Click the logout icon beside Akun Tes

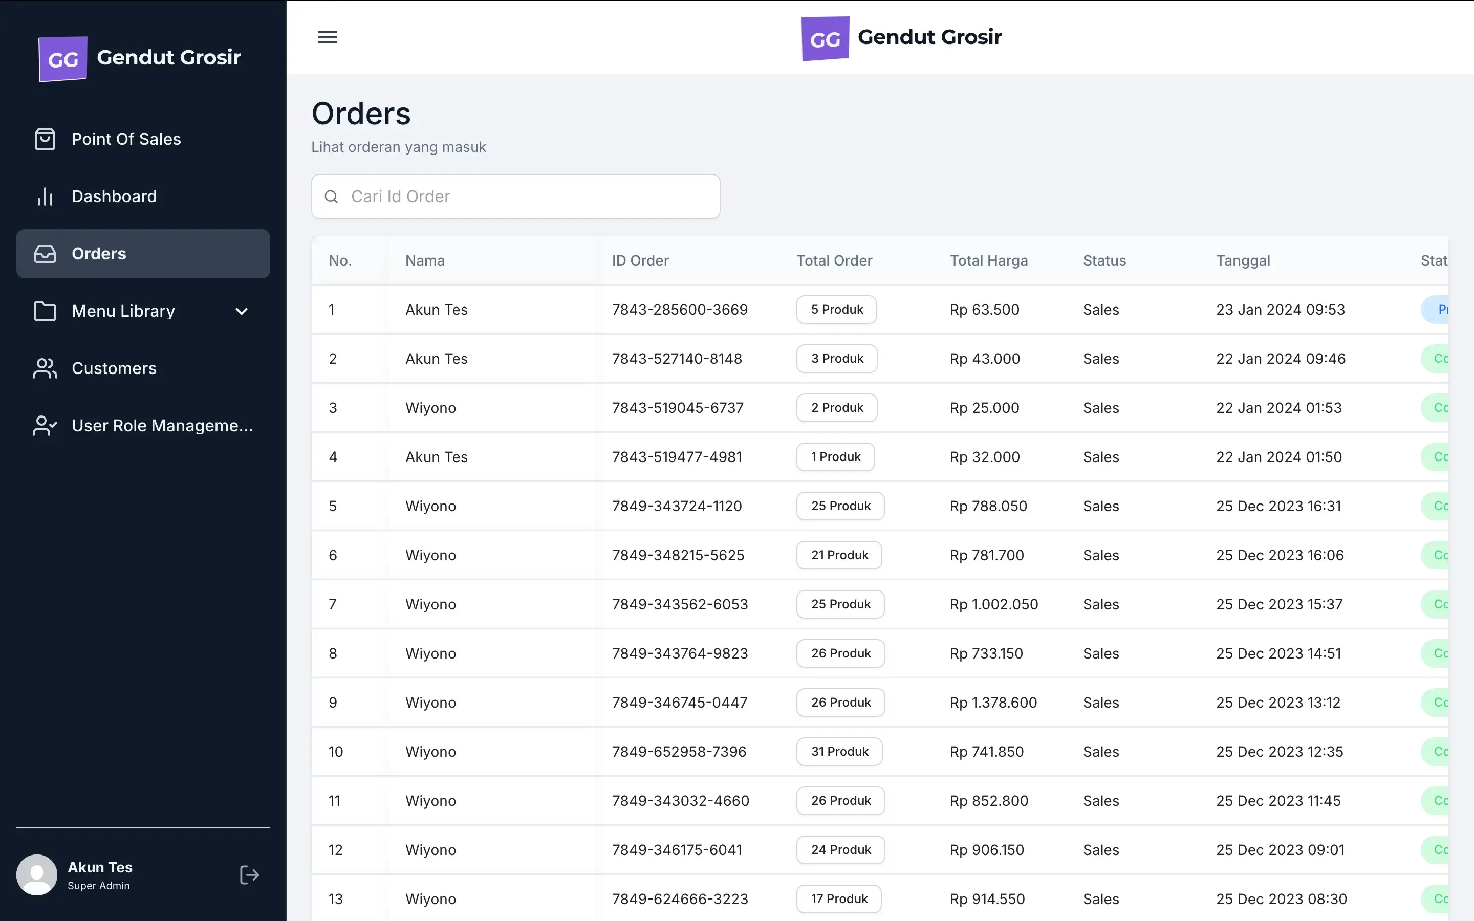[x=249, y=875]
